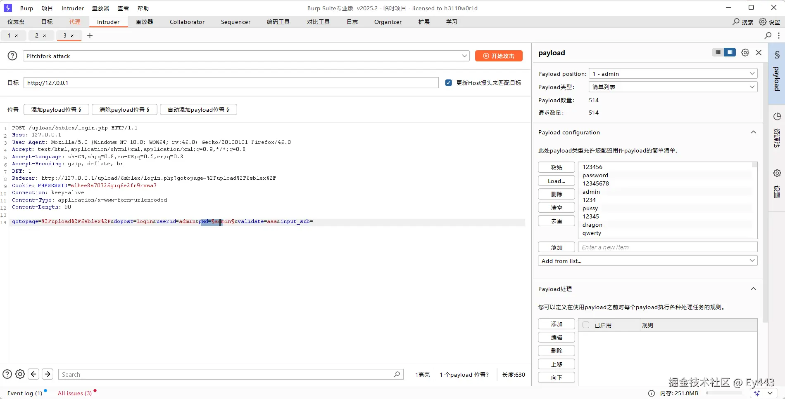Image resolution: width=785 pixels, height=399 pixels.
Task: Switch to the 代理 tab
Action: [75, 22]
